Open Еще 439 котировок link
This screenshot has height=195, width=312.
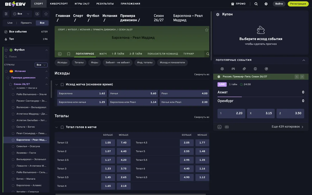288,127
